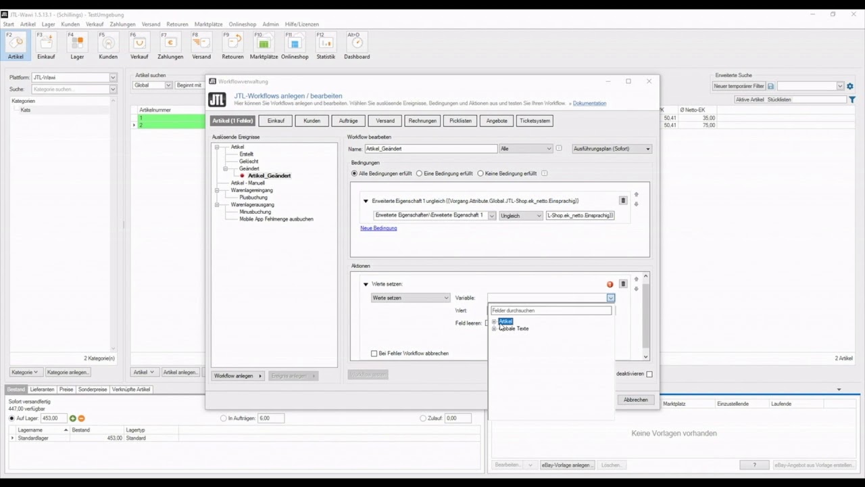Select the Artikel_Geändert event in tree
The width and height of the screenshot is (865, 487).
point(269,176)
